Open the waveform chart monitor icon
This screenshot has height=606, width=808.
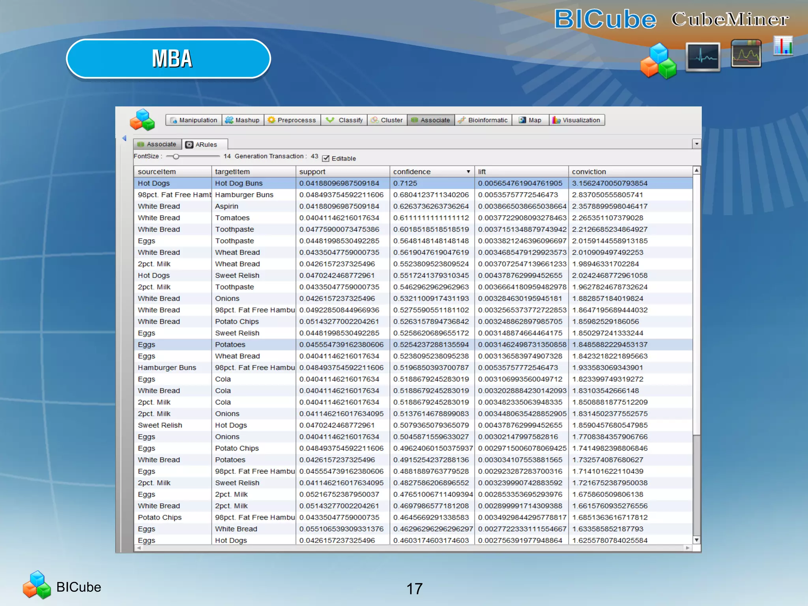pos(746,54)
